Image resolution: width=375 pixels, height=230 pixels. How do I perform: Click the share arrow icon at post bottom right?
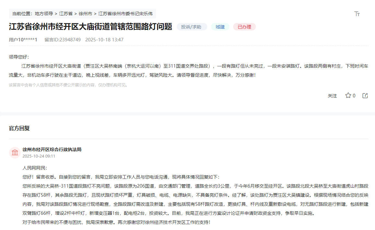[365, 95]
